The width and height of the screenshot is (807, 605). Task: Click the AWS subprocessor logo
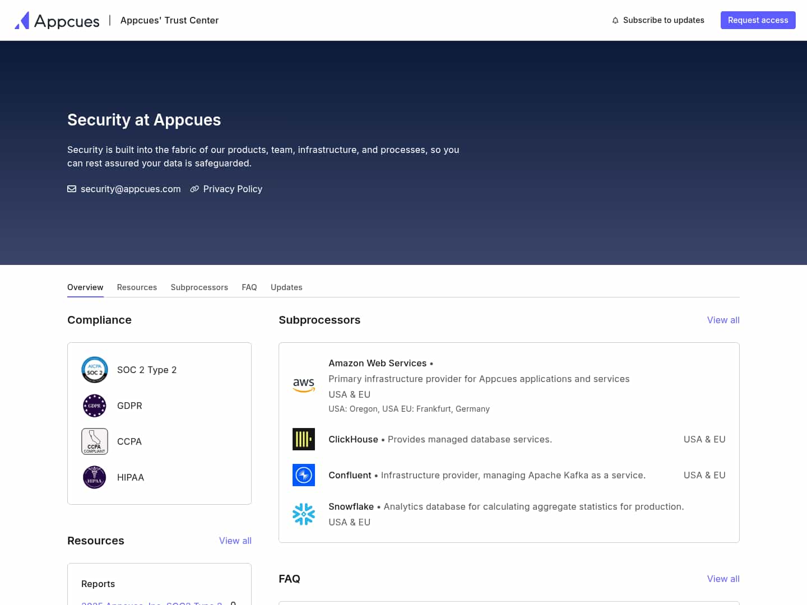pyautogui.click(x=304, y=385)
